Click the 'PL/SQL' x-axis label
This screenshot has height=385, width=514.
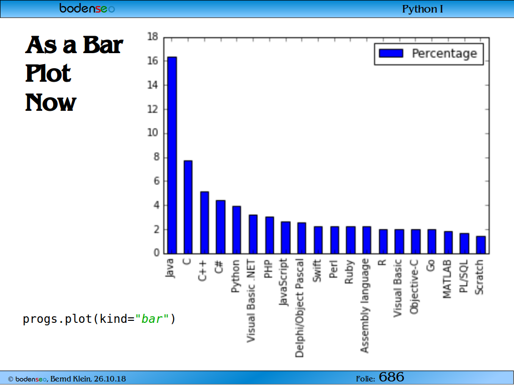coord(463,276)
